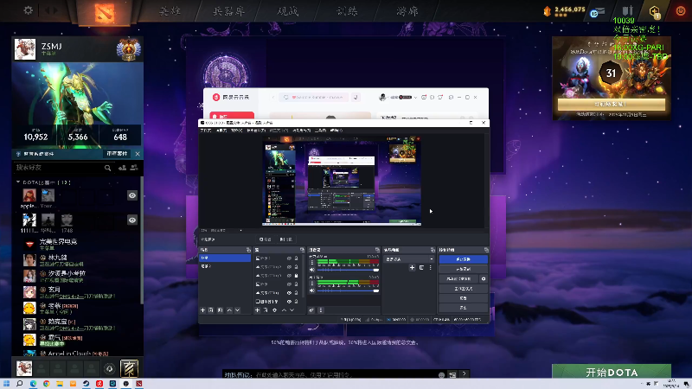Screen dimensions: 692x389
Task: Select the highlighted first scene in OBS
Action: point(225,258)
